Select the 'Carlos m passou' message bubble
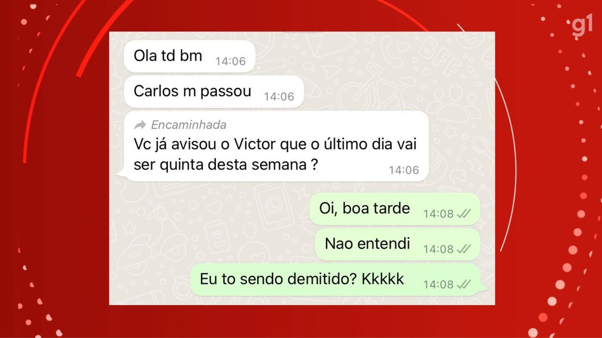Screen dimensions: 602x338 click(214, 92)
